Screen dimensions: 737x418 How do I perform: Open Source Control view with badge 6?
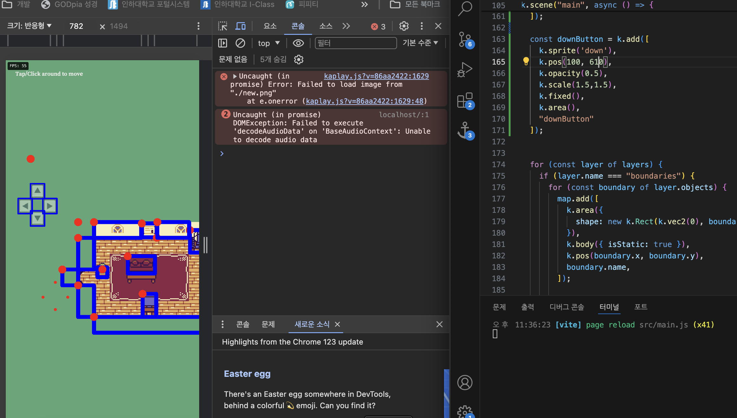pos(465,39)
